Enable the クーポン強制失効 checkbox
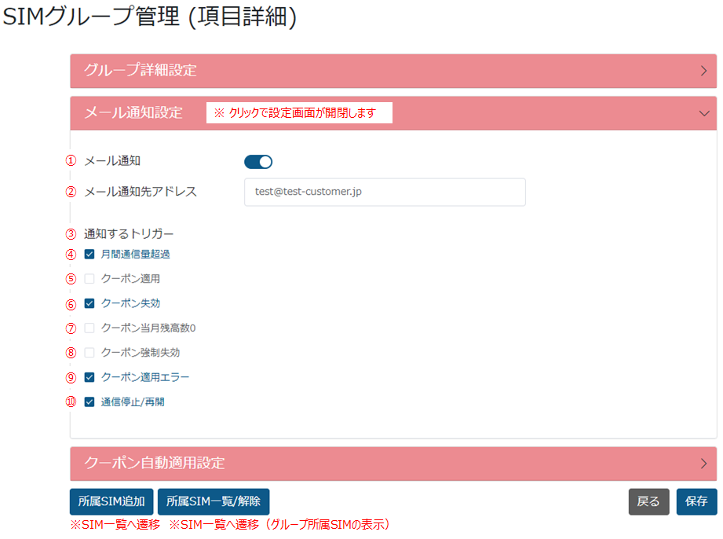Viewport: 723px width, 539px height. (x=89, y=353)
